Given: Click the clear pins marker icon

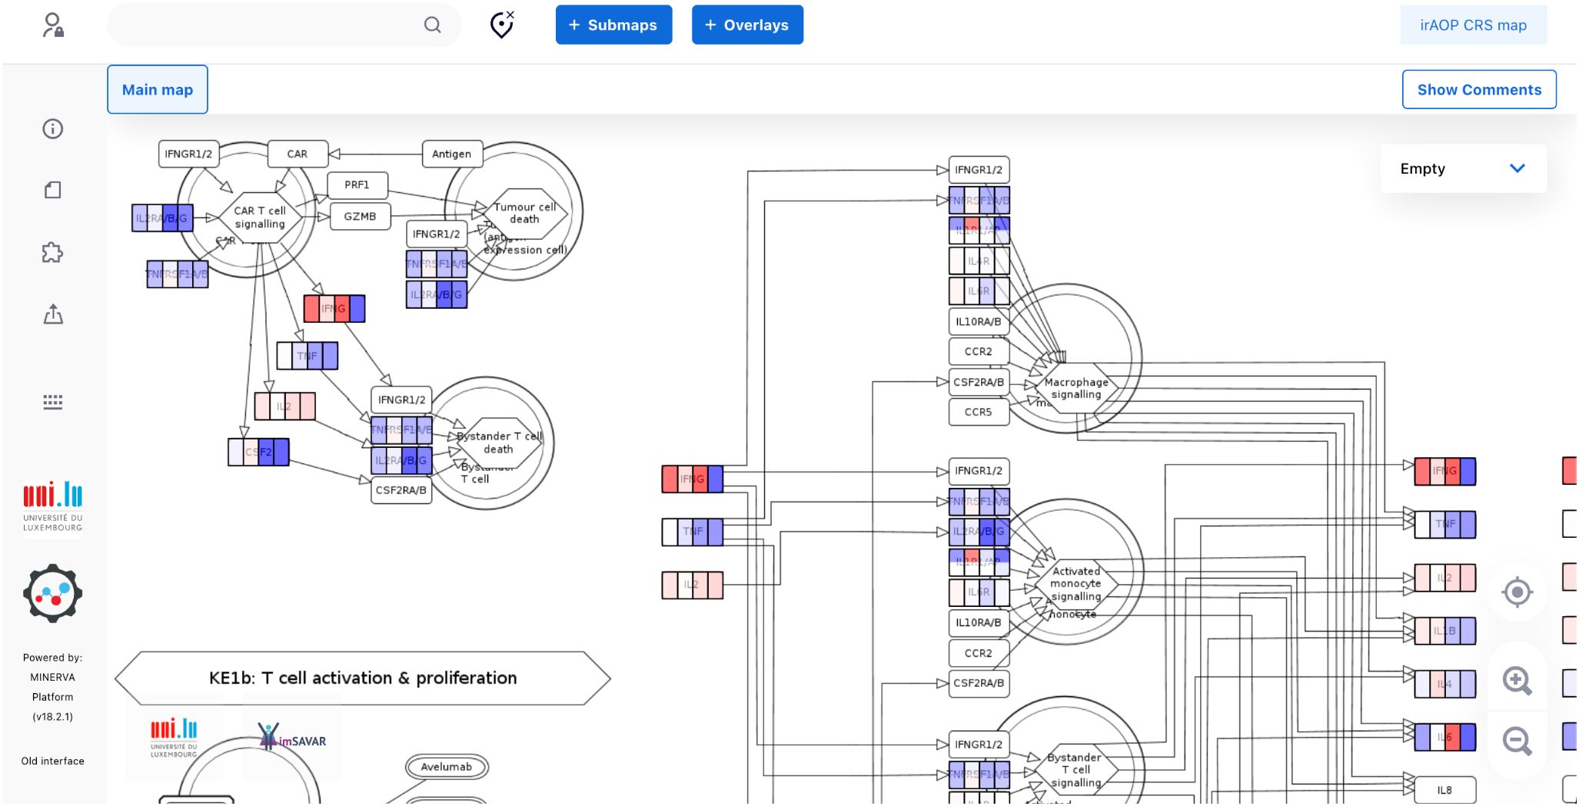Looking at the screenshot, I should tap(502, 25).
